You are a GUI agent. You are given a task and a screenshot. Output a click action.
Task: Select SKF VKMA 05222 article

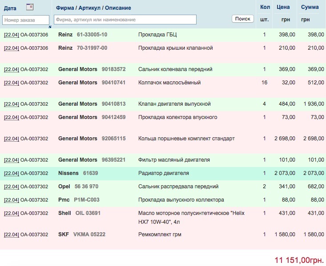coord(89,234)
